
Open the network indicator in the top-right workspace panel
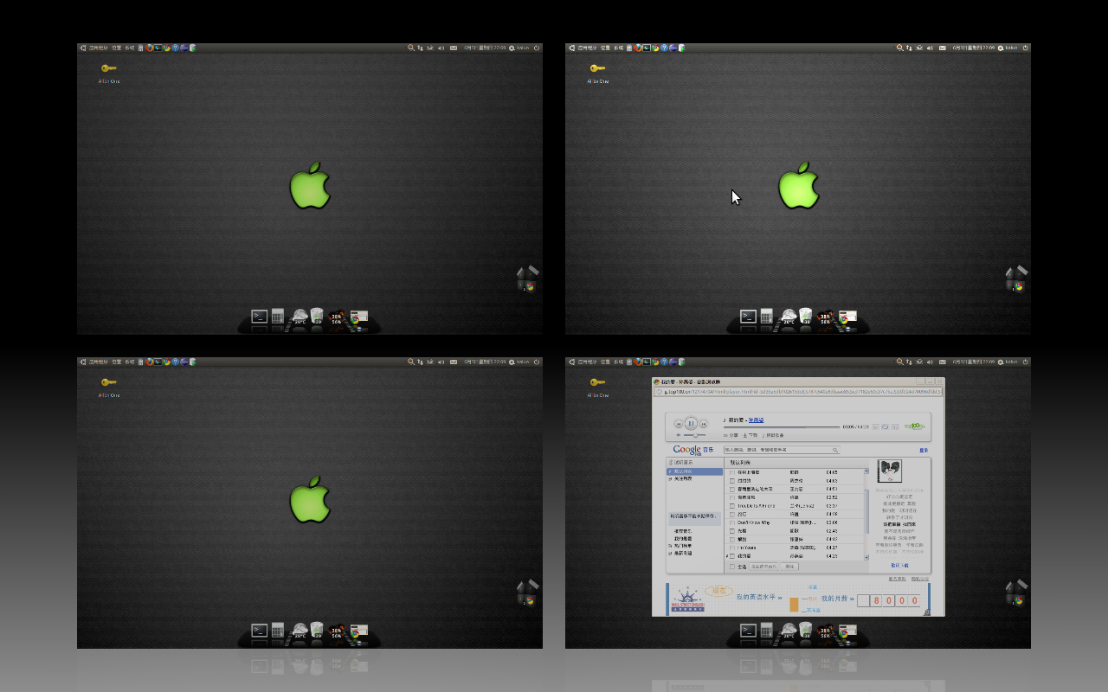(x=909, y=48)
